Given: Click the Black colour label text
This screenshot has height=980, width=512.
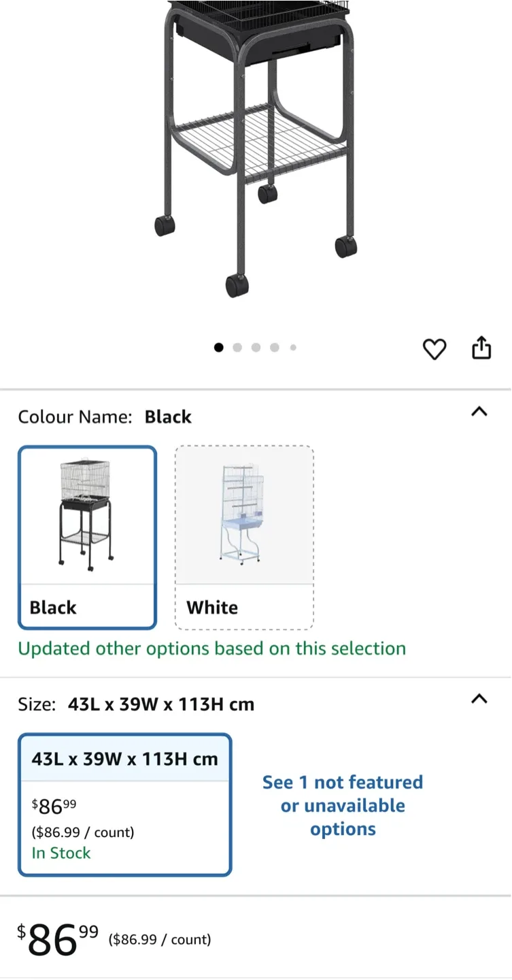Looking at the screenshot, I should point(52,607).
